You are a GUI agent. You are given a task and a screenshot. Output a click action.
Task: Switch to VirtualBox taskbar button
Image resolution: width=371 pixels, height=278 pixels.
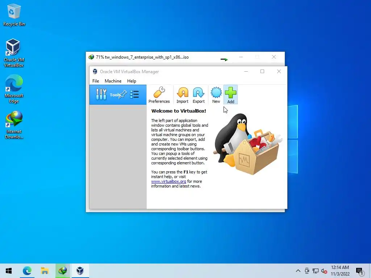point(80,271)
